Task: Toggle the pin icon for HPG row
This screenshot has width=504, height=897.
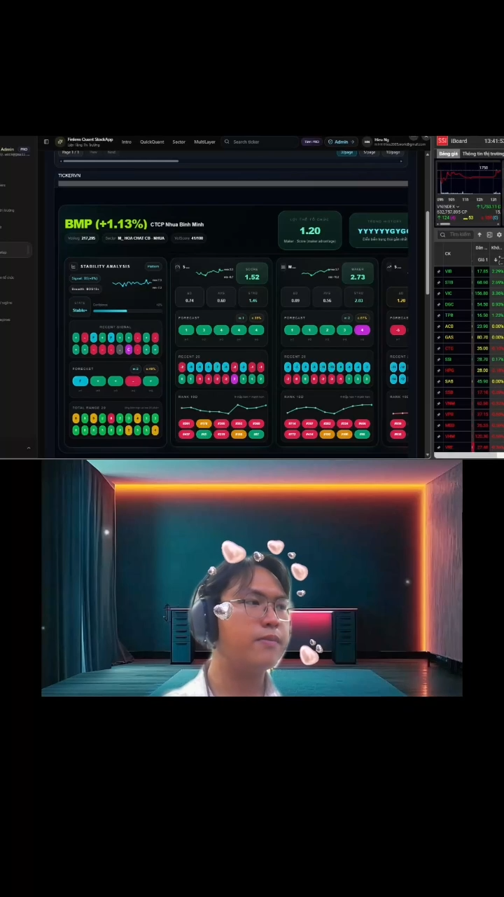Action: pyautogui.click(x=439, y=370)
